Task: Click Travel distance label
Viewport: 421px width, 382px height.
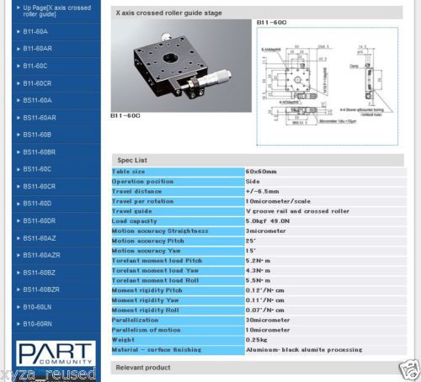Action: tap(136, 191)
